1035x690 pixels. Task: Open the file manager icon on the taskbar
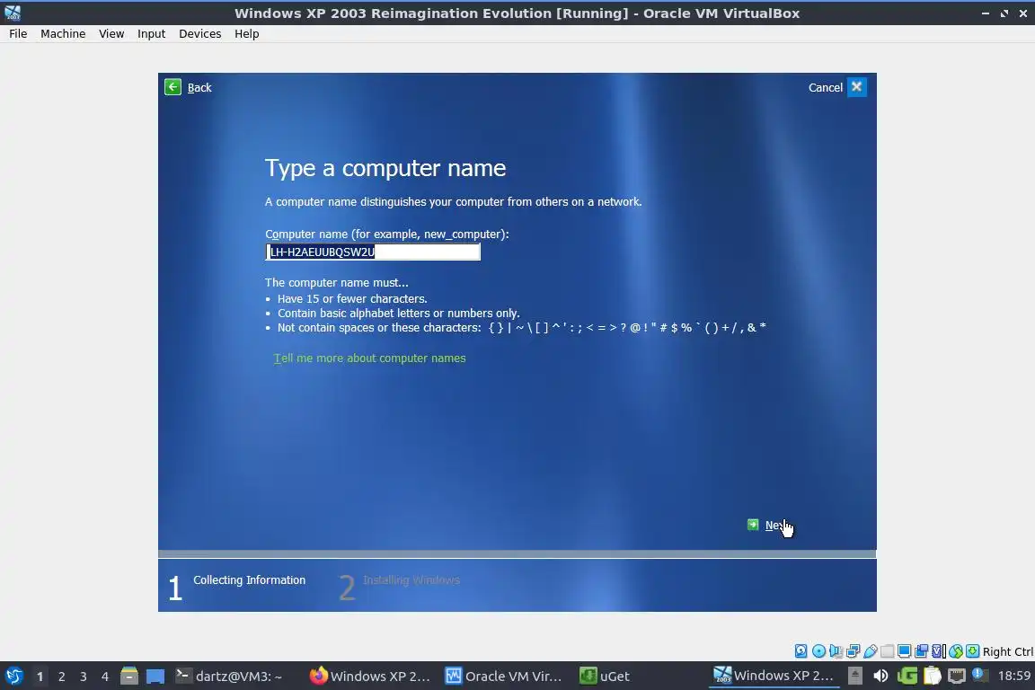click(129, 676)
